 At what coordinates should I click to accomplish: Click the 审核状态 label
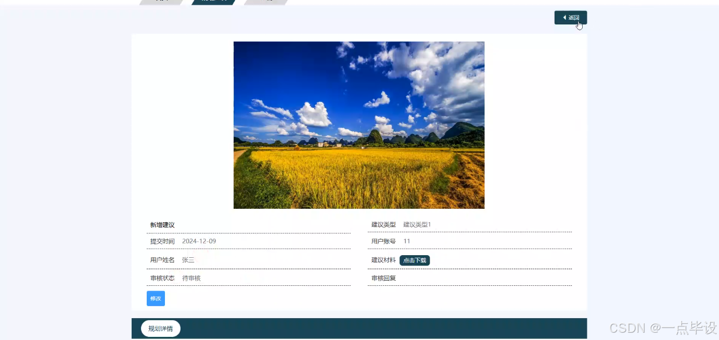(x=162, y=278)
